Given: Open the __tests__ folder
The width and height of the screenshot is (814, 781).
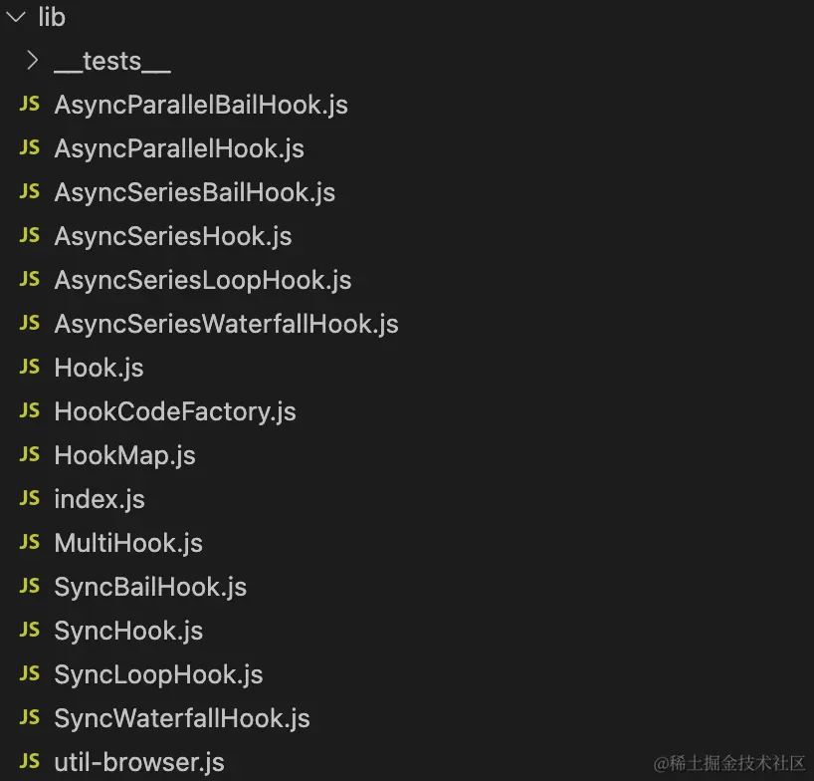Looking at the screenshot, I should pyautogui.click(x=111, y=61).
